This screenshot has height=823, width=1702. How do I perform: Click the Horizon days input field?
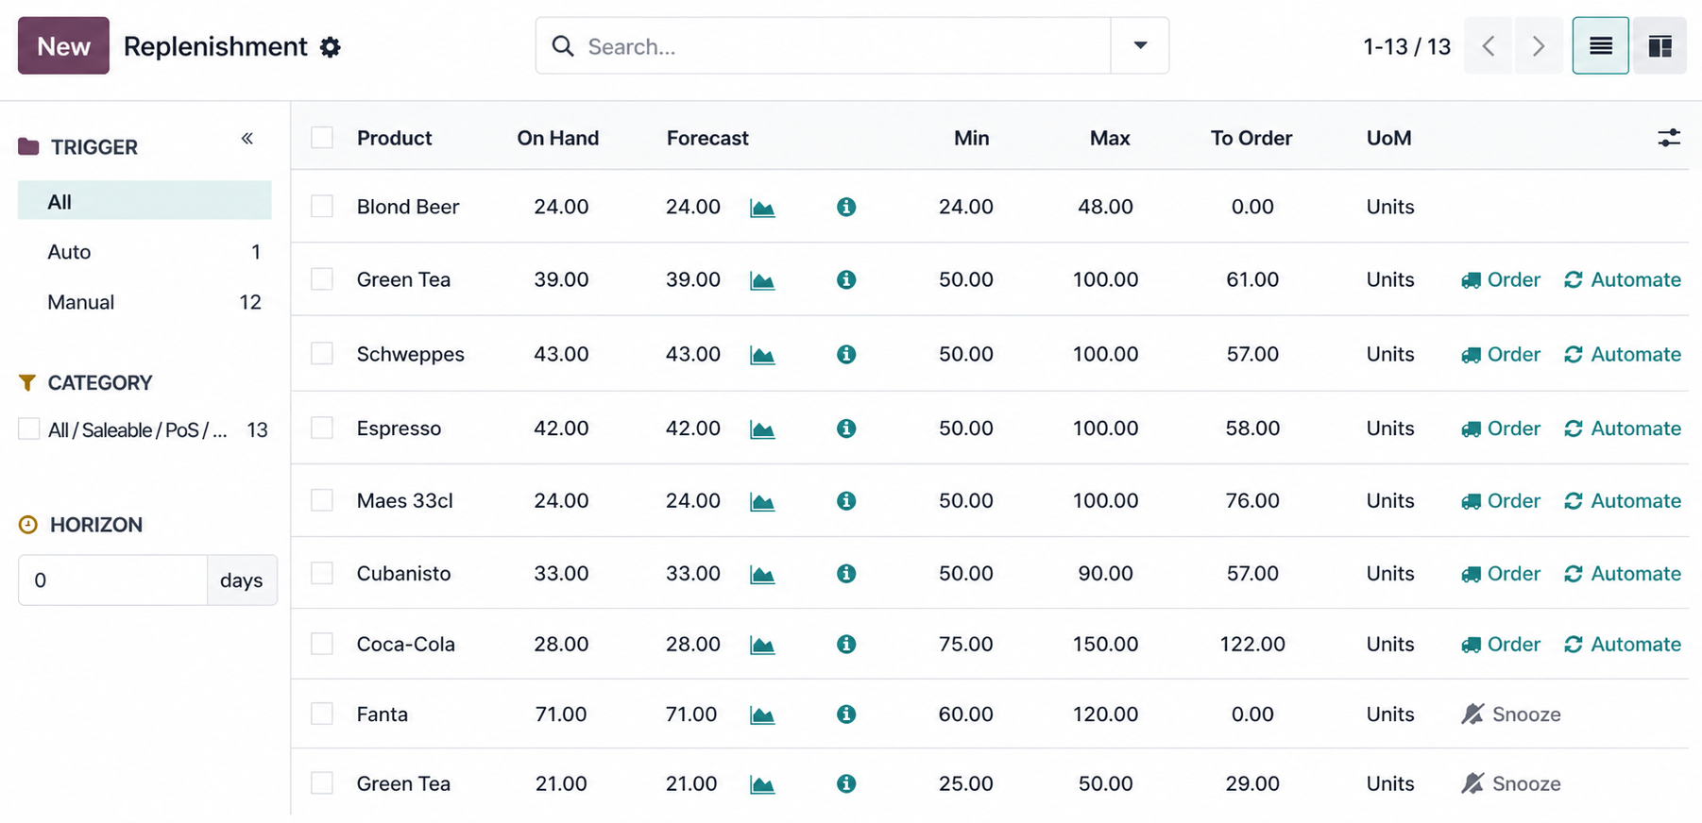pos(113,580)
